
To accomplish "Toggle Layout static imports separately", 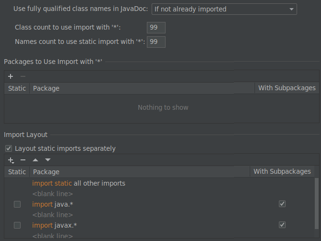I will click(x=8, y=148).
